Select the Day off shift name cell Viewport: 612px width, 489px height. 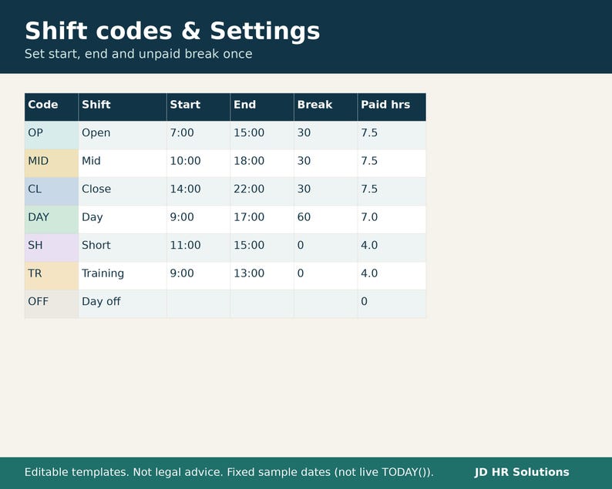coord(123,303)
